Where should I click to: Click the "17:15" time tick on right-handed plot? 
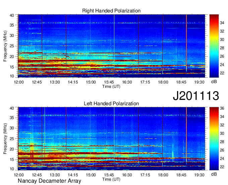[x=145, y=82]
